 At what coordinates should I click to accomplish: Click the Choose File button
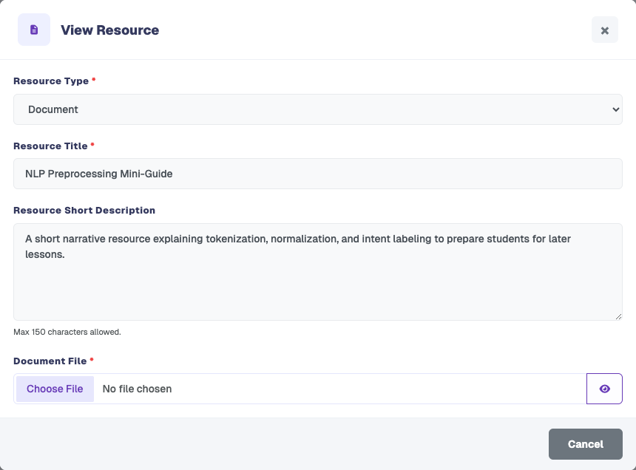55,389
